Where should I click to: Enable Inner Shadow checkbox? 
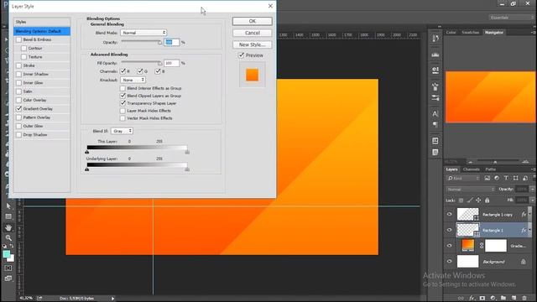coord(18,74)
